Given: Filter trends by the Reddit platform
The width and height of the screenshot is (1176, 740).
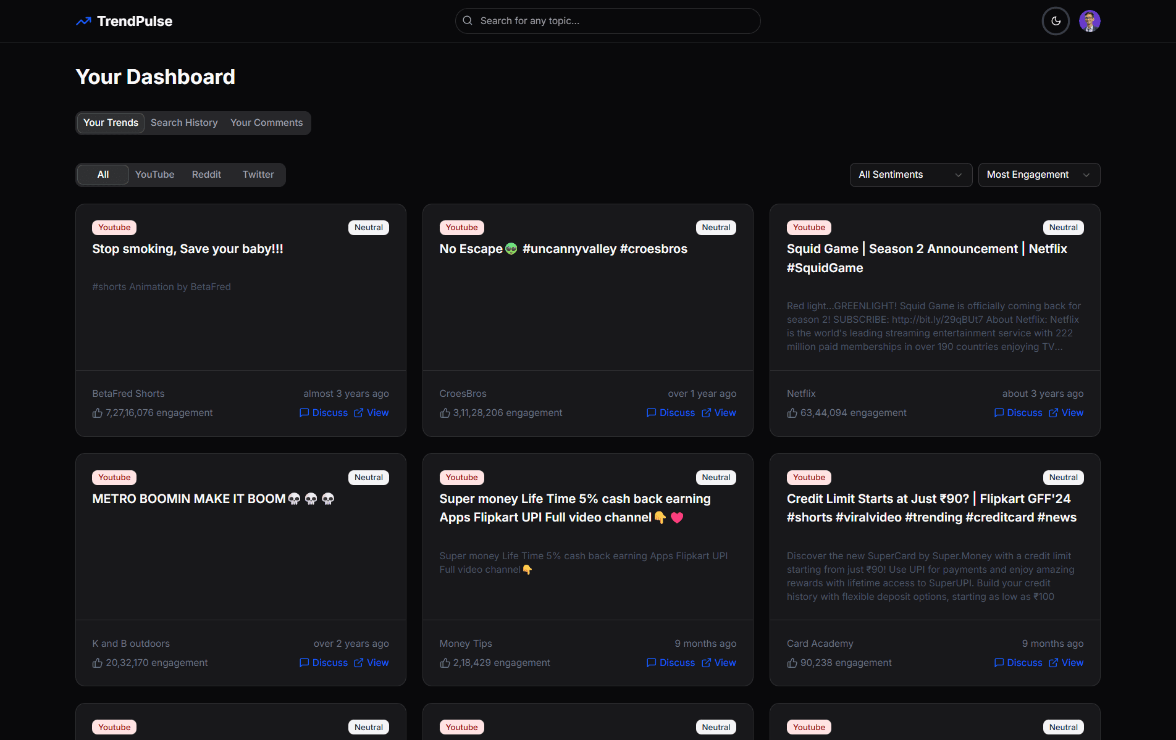Looking at the screenshot, I should coord(206,175).
